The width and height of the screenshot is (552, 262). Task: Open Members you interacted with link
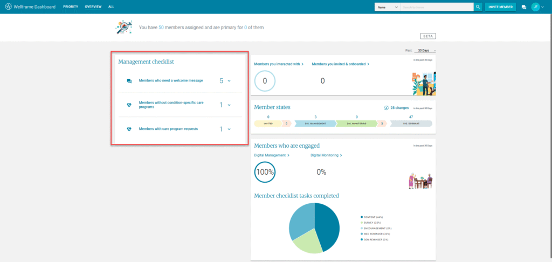(279, 64)
